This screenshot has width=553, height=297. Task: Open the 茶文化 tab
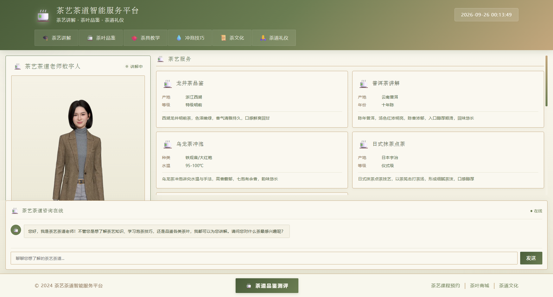click(232, 38)
